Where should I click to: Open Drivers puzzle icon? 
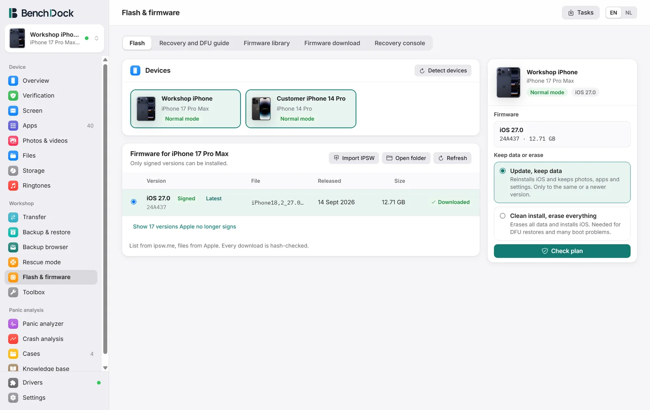point(13,383)
